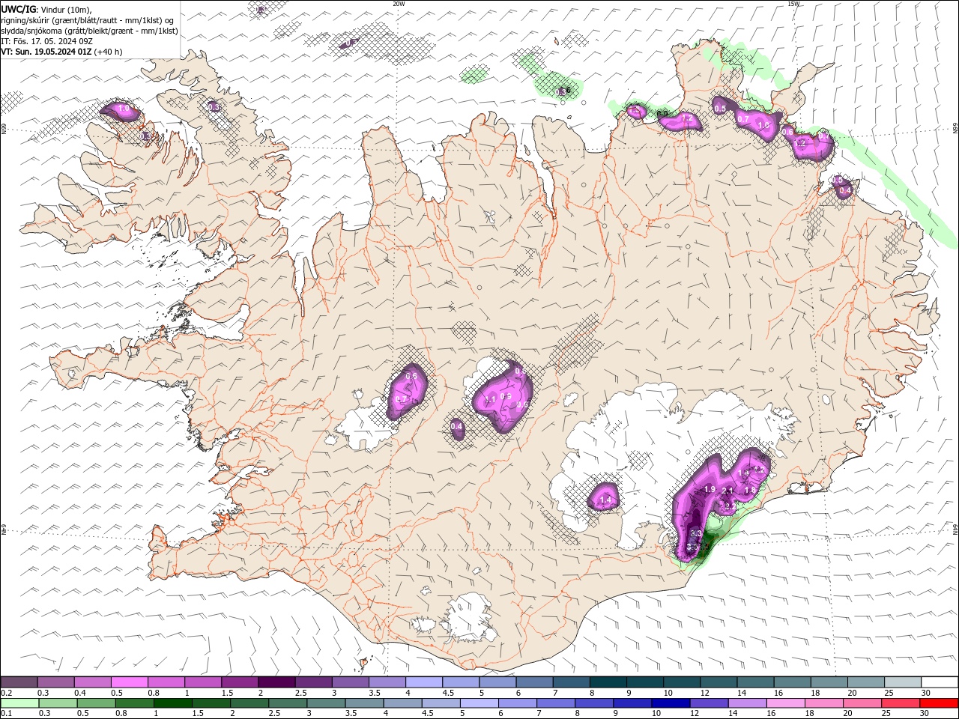The image size is (959, 719).
Task: Click the '2.1' precipitation value on the map
Action: click(727, 491)
